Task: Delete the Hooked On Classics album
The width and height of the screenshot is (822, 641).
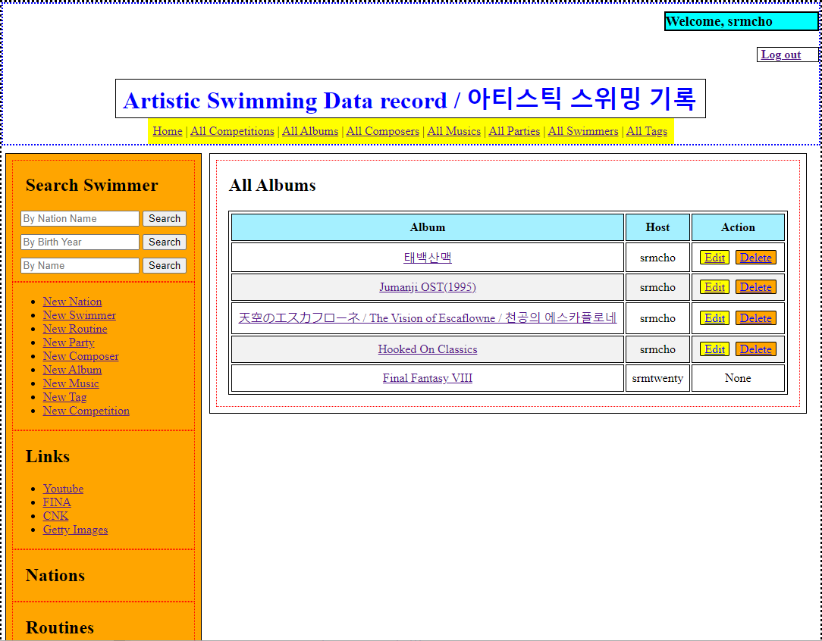Action: (x=755, y=349)
